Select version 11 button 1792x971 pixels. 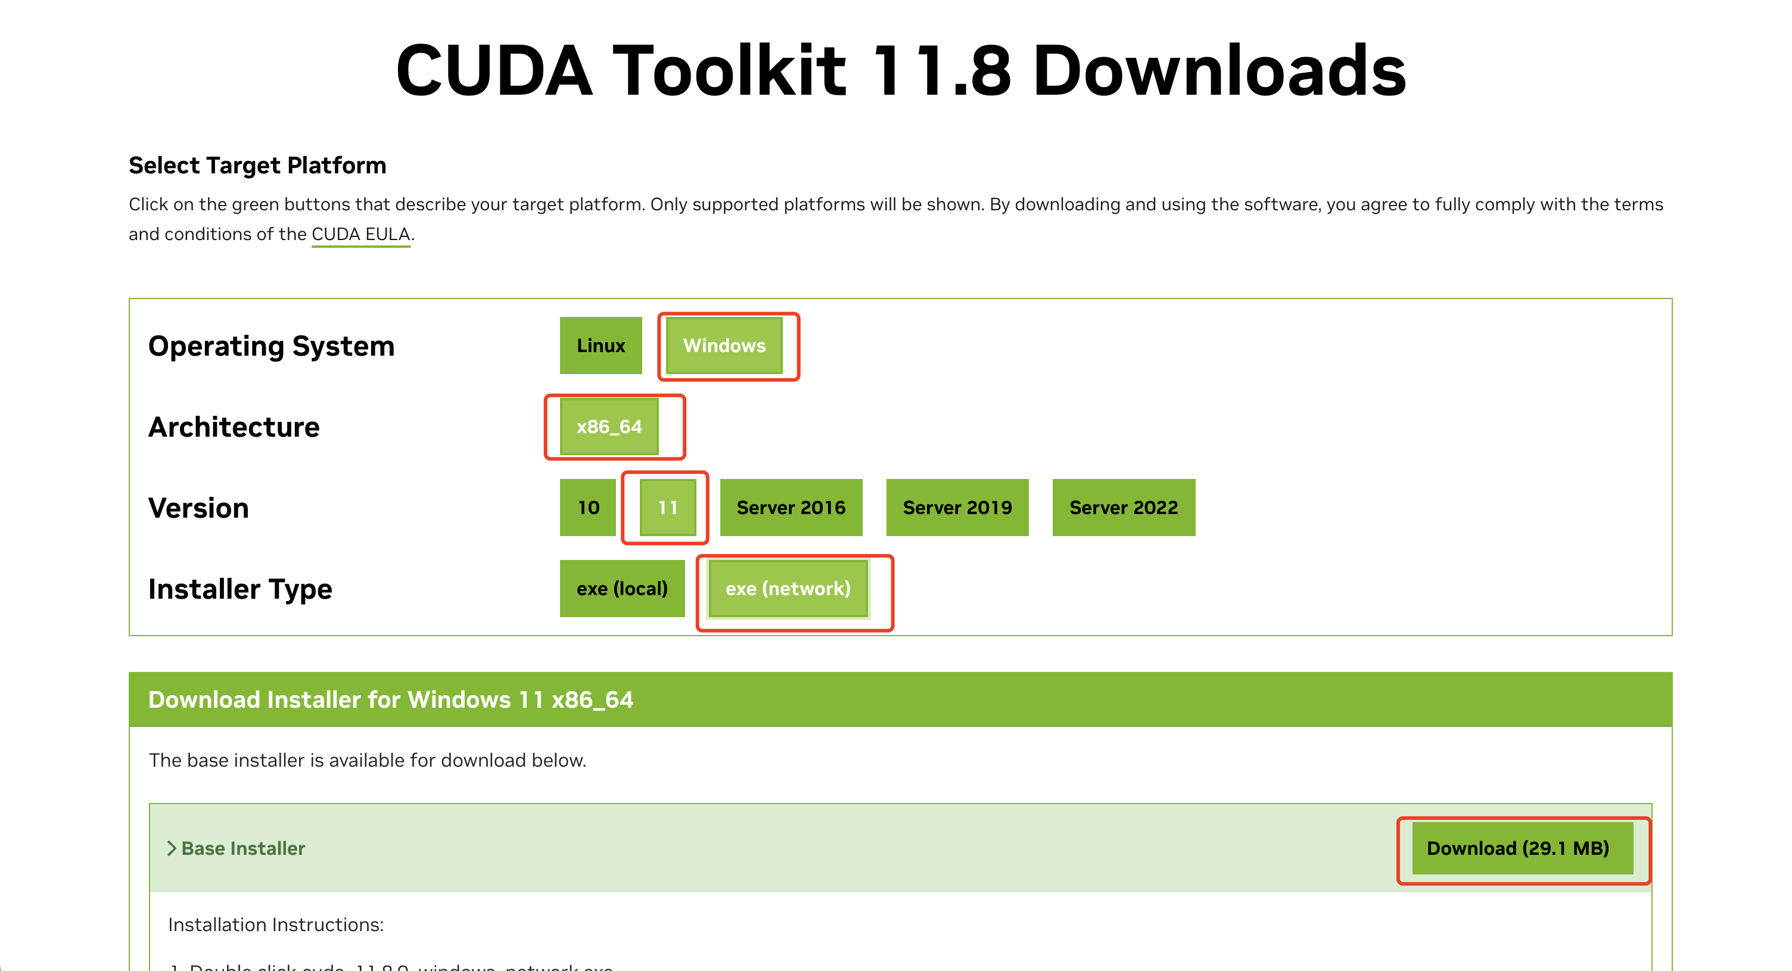click(665, 508)
